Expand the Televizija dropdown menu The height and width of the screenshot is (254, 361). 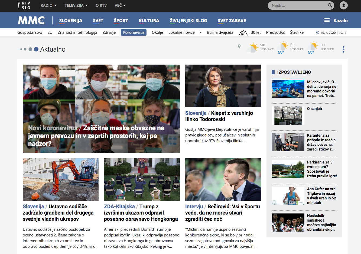pyautogui.click(x=76, y=5)
